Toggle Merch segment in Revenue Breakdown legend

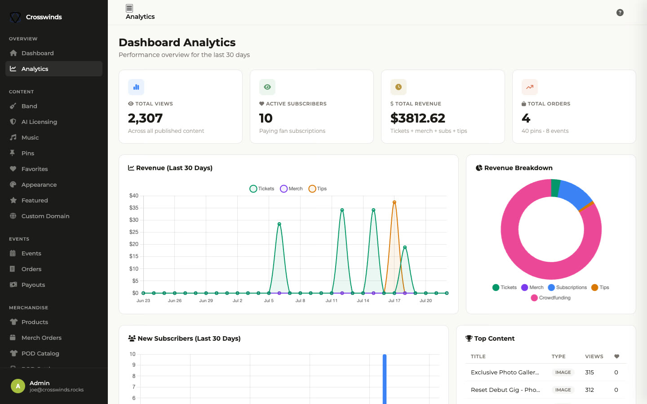click(532, 287)
